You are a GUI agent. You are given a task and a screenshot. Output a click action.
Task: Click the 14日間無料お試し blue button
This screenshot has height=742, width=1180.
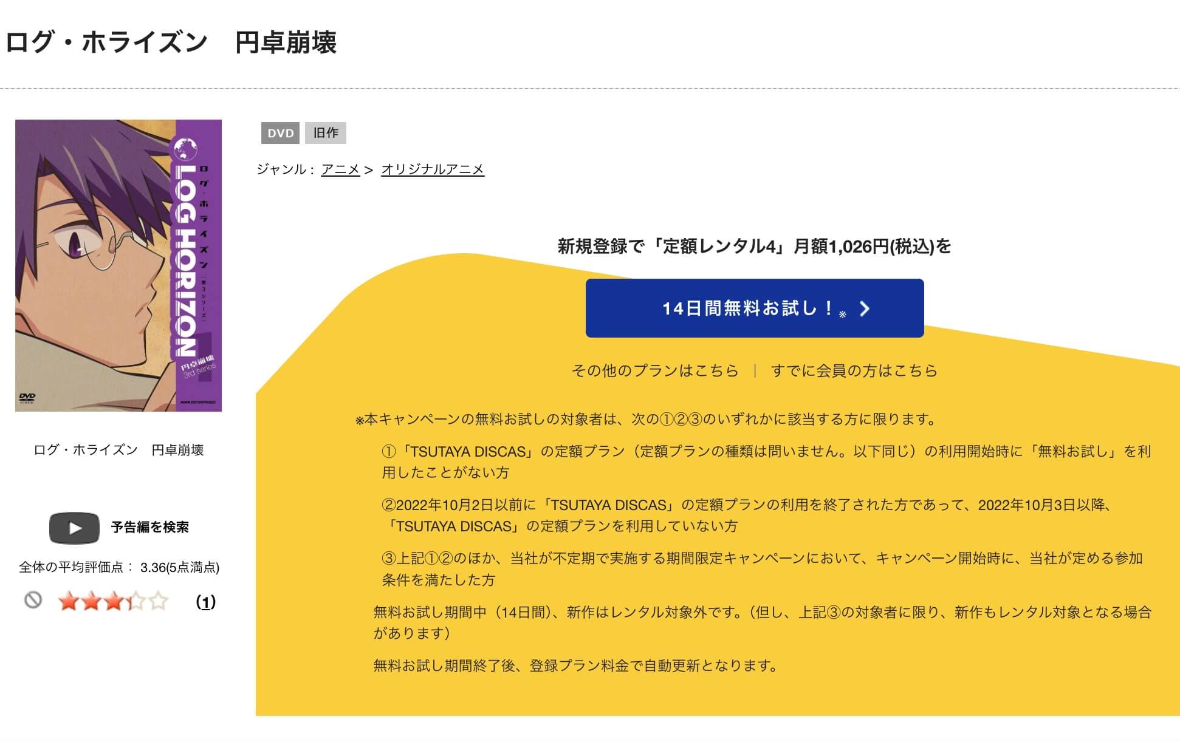(x=753, y=308)
